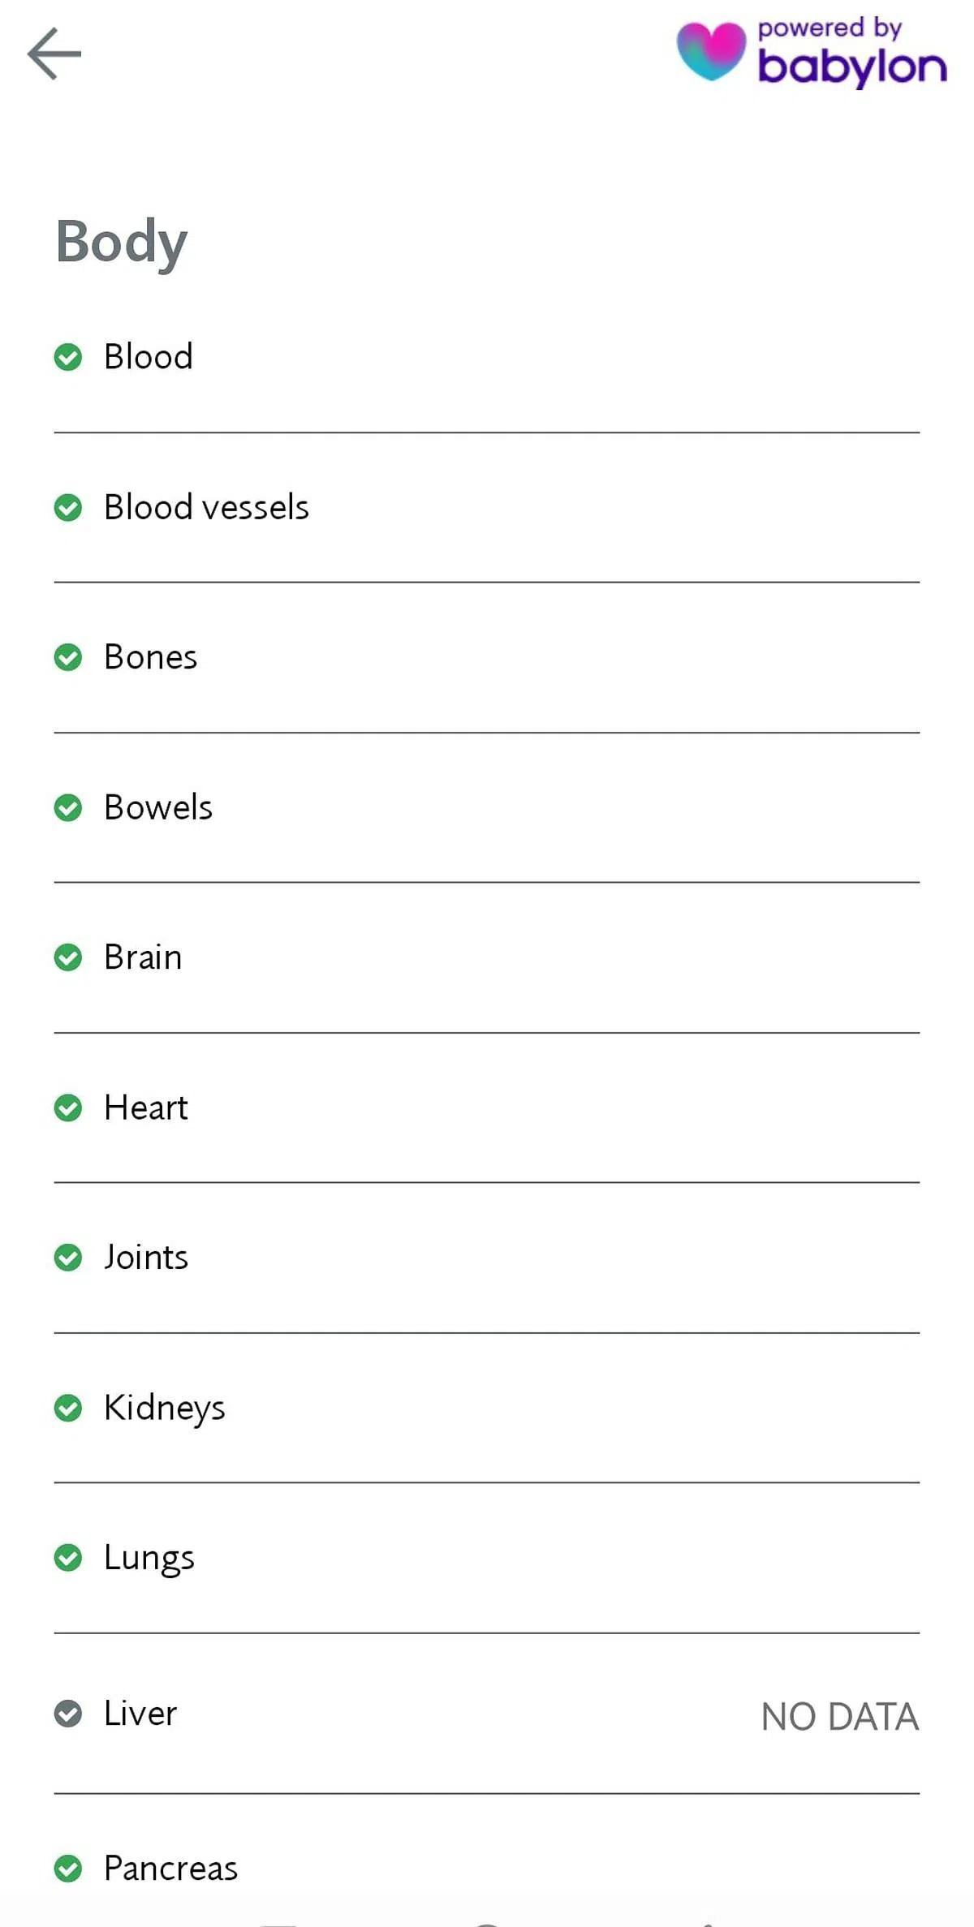Open the Pancreas entry
The image size is (974, 1927).
tap(170, 1868)
